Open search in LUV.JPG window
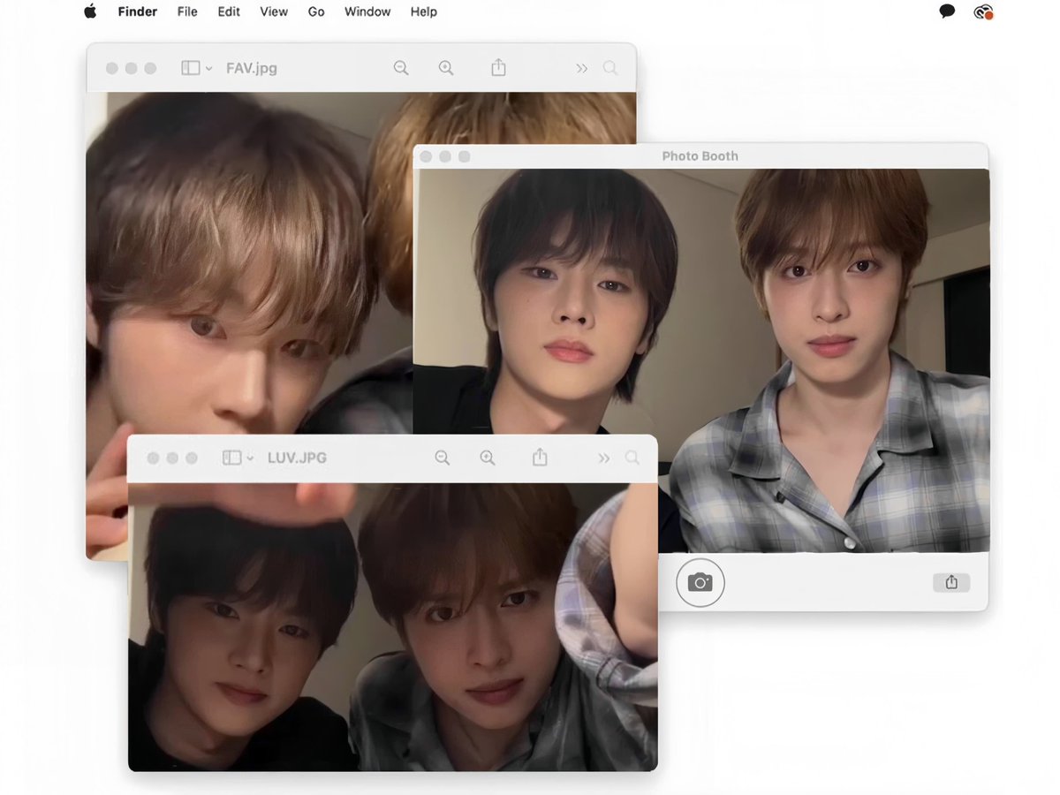 click(x=632, y=458)
